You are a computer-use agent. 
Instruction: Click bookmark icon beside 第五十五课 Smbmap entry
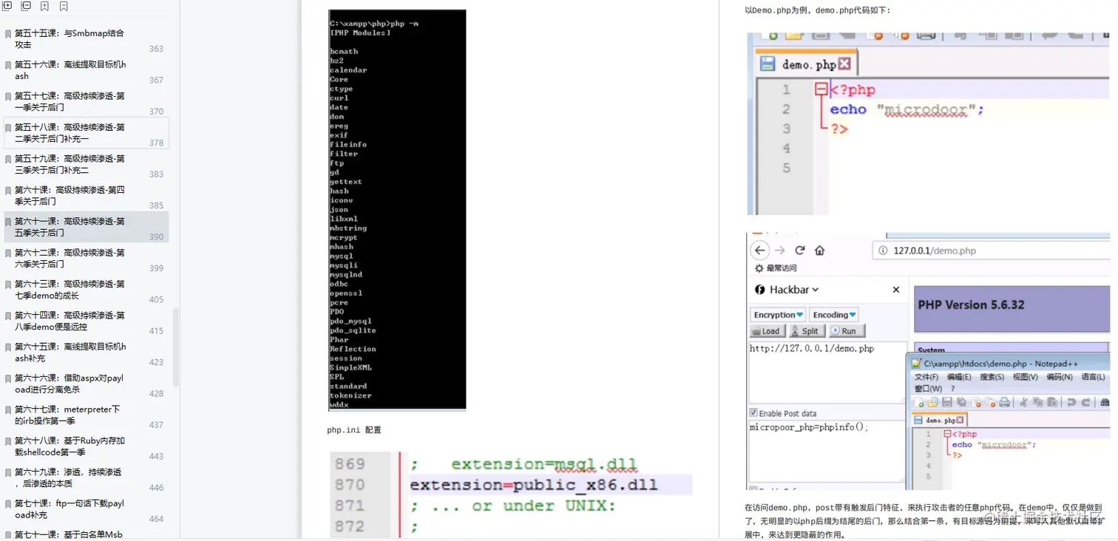pyautogui.click(x=8, y=34)
